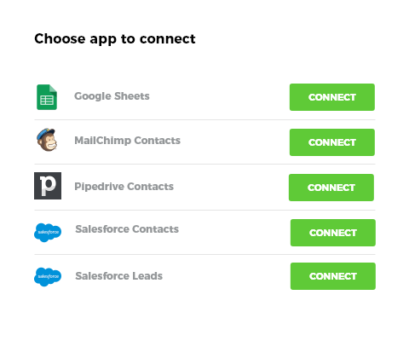Connect MailChimp Contacts
Viewport: 409px width, 341px height.
click(332, 142)
